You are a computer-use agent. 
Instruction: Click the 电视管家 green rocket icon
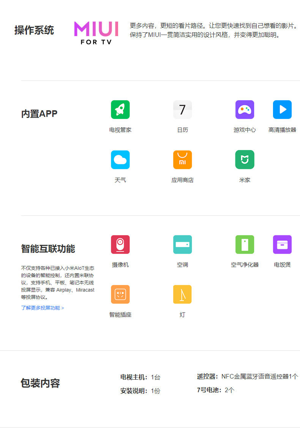point(120,110)
